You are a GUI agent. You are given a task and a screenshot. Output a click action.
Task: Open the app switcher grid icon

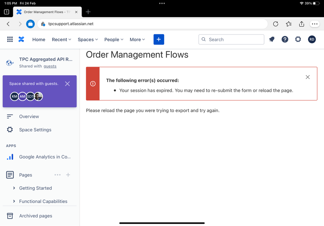click(10, 40)
